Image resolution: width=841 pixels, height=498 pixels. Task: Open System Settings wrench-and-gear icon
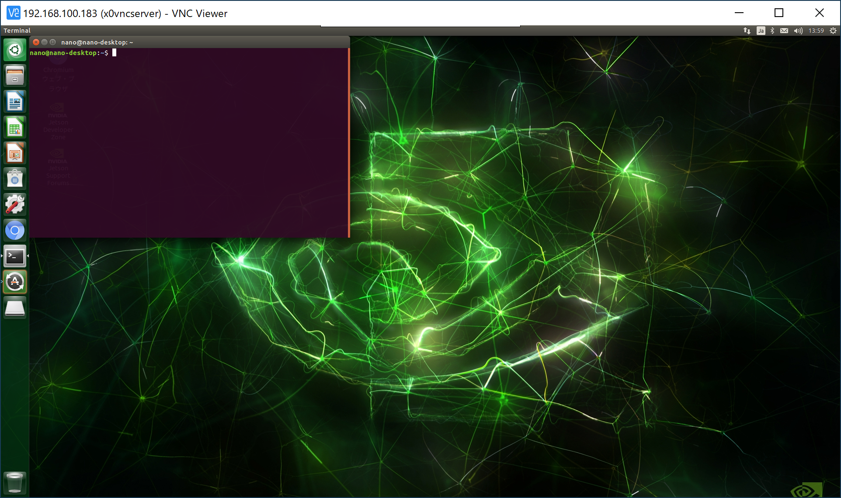(15, 204)
